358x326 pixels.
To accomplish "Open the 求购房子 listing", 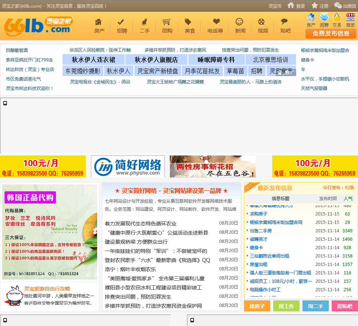I will [259, 214].
